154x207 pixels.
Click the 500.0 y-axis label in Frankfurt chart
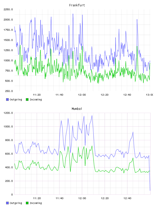coord(9,81)
